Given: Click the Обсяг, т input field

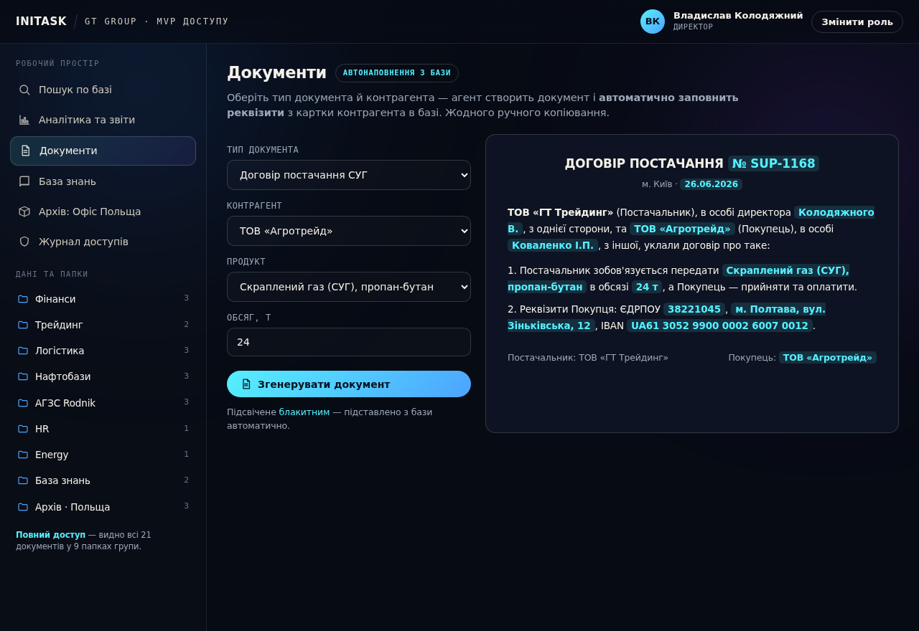Looking at the screenshot, I should [349, 342].
